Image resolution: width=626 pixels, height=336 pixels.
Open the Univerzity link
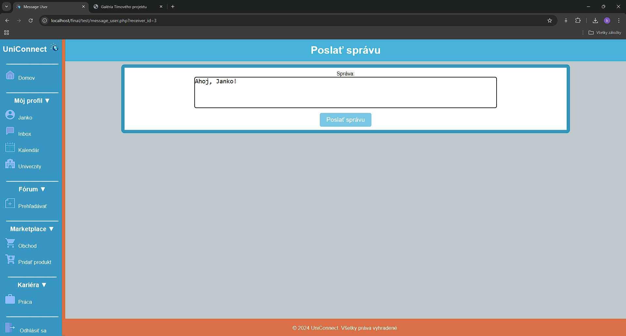pos(30,166)
